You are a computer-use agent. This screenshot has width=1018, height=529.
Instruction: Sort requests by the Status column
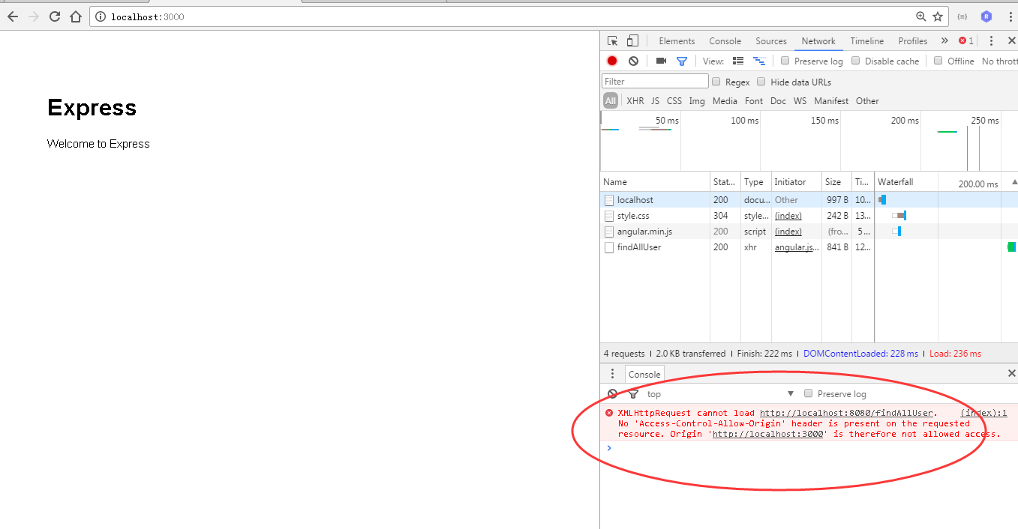tap(725, 182)
